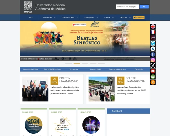This screenshot has width=170, height=136.
Task: Click the BOLETÍN UNAM-2025/780 heading
Action: [x=69, y=80]
